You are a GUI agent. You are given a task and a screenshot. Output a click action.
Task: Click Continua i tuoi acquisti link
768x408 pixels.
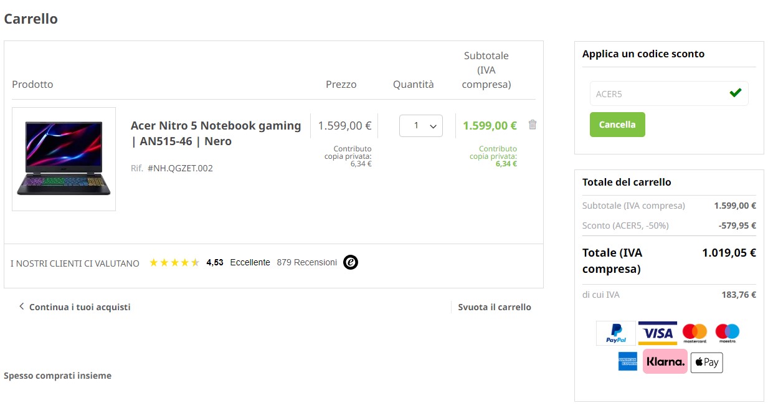coord(79,307)
